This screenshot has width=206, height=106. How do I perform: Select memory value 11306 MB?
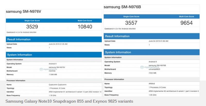[x=53, y=75]
